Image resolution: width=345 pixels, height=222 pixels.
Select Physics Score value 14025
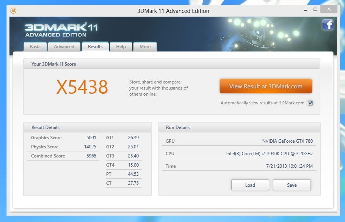tap(90, 147)
